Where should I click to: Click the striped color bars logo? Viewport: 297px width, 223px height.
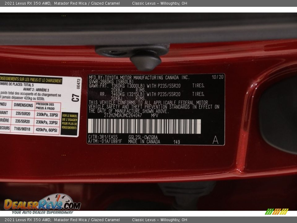pos(277,212)
